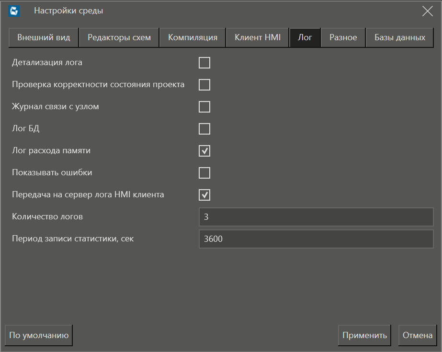Switch to the Разное tab
The width and height of the screenshot is (442, 352).
coord(343,38)
